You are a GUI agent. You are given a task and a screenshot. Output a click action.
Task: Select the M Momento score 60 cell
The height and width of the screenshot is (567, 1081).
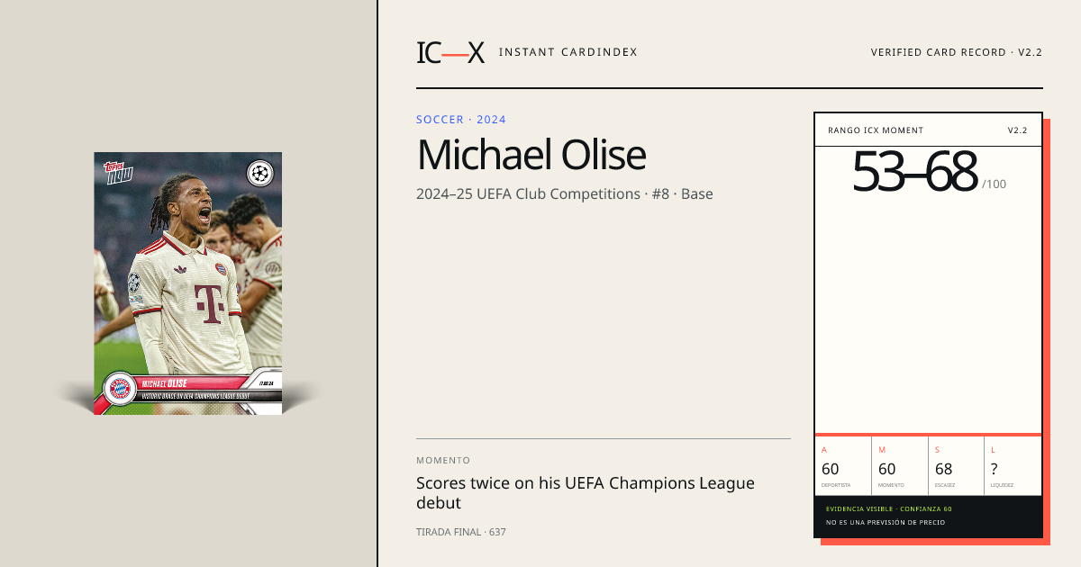900,466
